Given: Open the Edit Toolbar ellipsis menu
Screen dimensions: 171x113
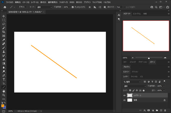Looking at the screenshot, I should pyautogui.click(x=4, y=99).
